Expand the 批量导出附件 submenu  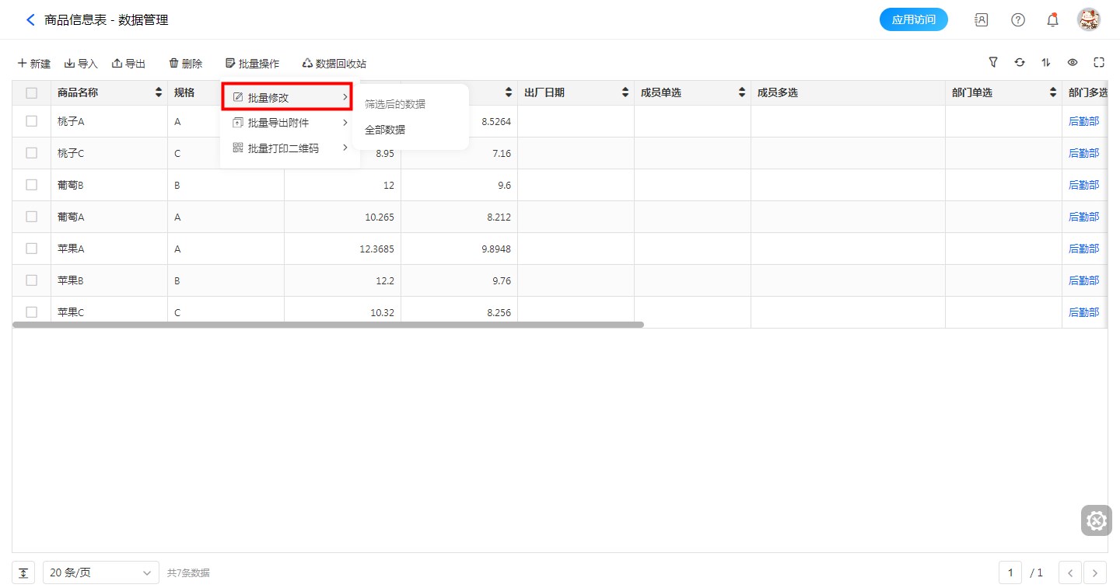(289, 123)
